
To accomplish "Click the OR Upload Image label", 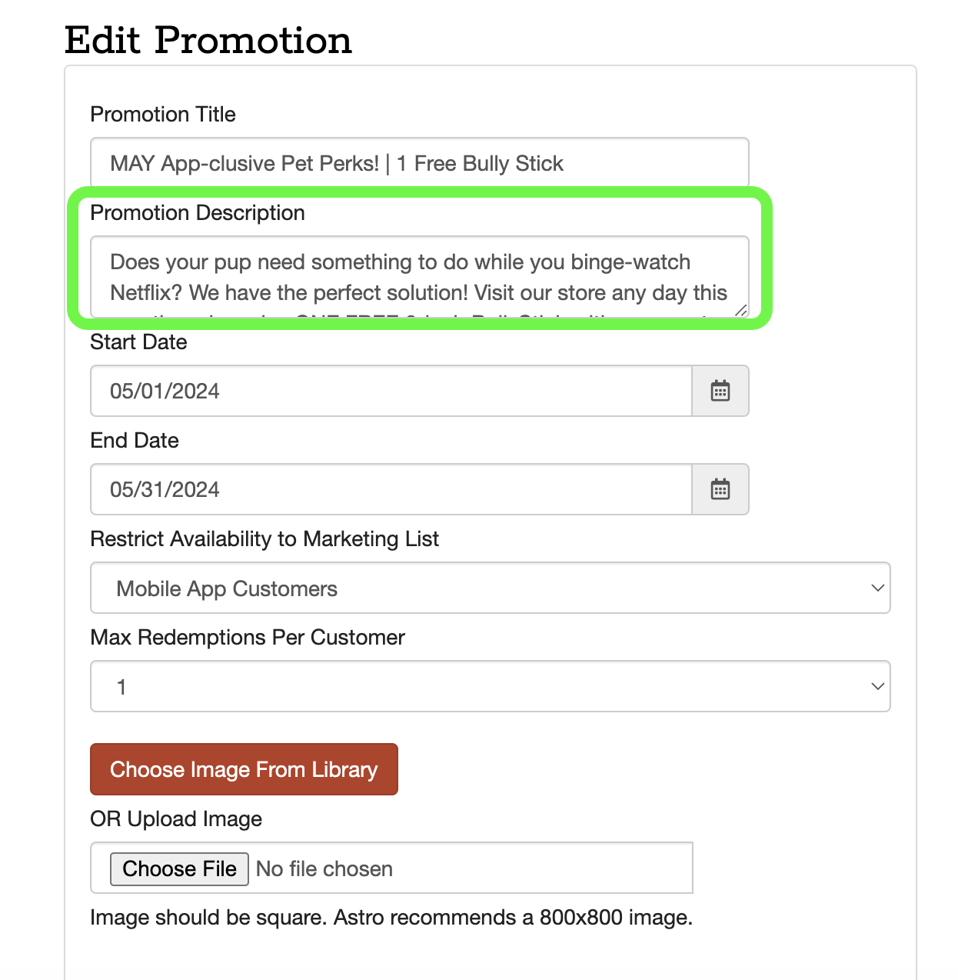I will pos(176,818).
